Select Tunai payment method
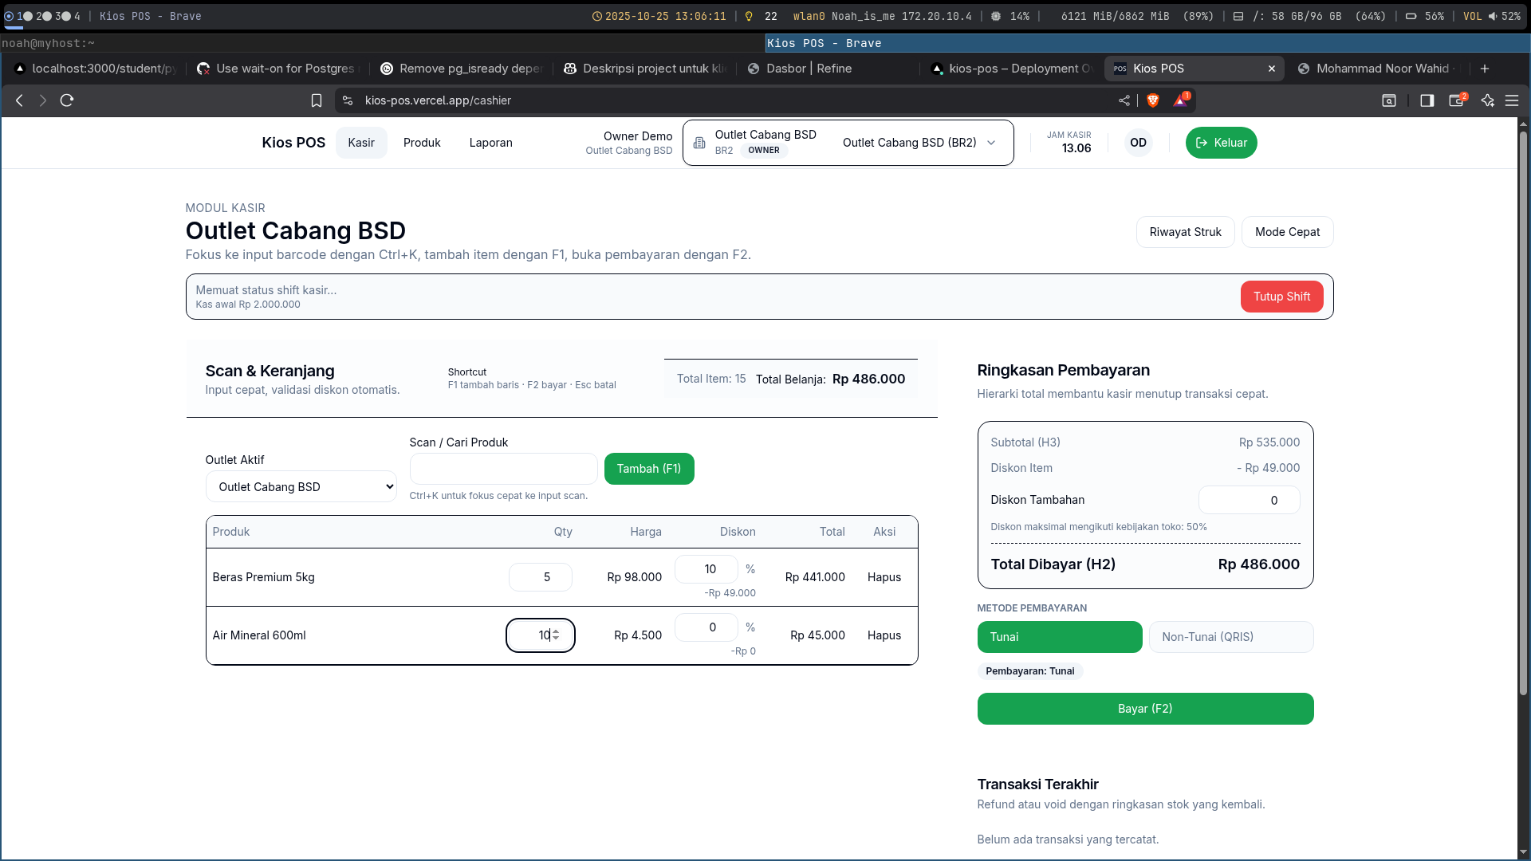The width and height of the screenshot is (1531, 861). point(1059,637)
